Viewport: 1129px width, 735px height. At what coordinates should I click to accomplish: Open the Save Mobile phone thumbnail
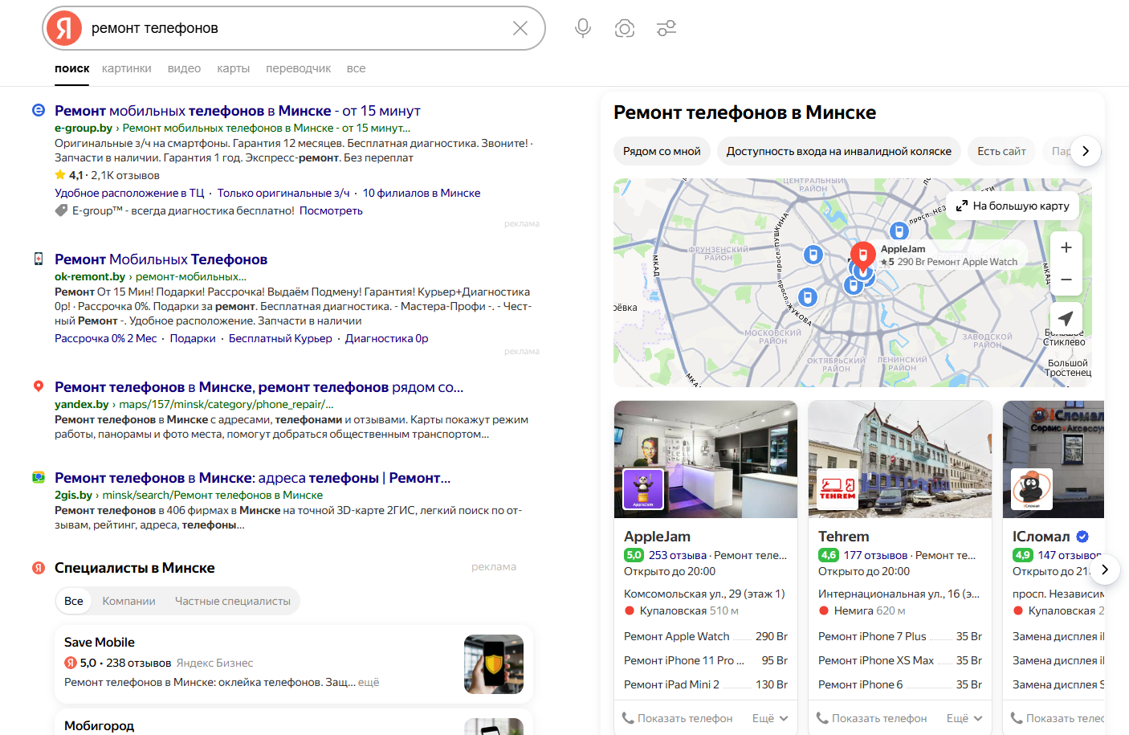(x=494, y=664)
